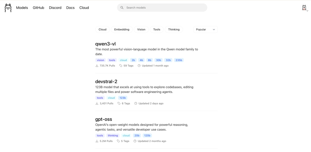Open Discord in the top navigation

[x=55, y=8]
